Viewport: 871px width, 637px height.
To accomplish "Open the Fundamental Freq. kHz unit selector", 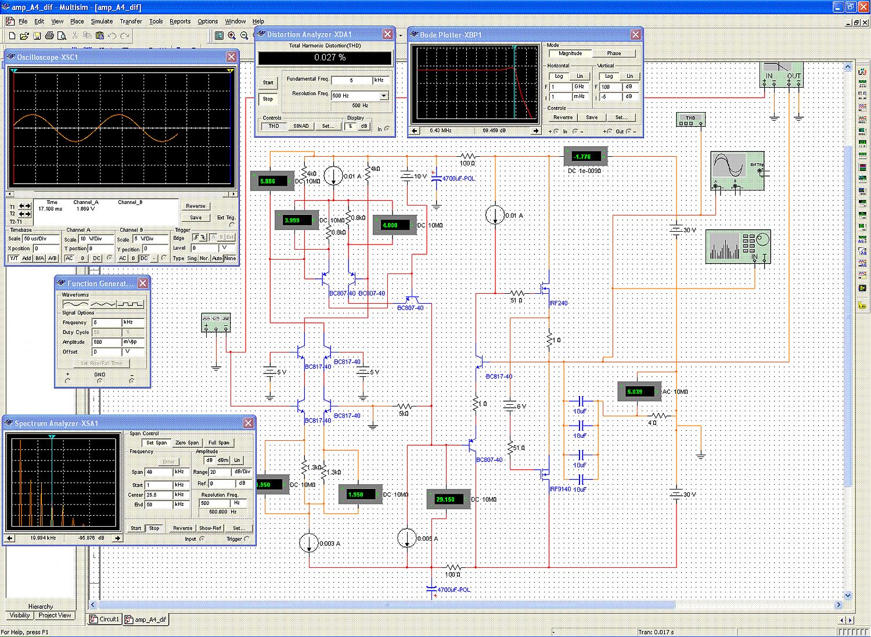I will [380, 80].
